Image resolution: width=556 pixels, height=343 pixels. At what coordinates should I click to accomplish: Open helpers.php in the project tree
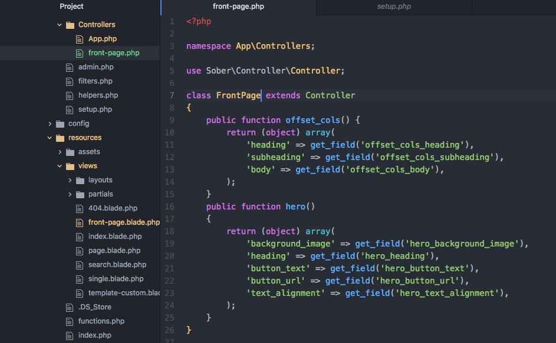click(x=98, y=95)
